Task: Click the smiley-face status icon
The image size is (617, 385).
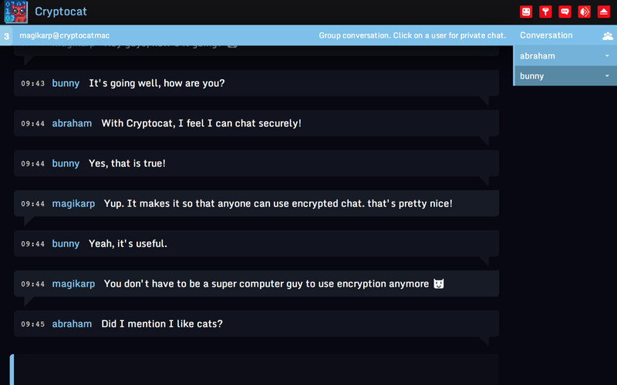Action: 526,12
